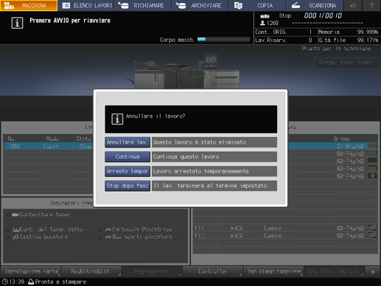This screenshot has width=381, height=286.
Task: Click 'Continua questo lavoro' description
Action: coord(186,157)
